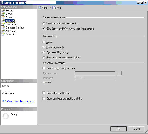Click the Database Settings page icon
The height and width of the screenshot is (134, 148).
[3, 27]
